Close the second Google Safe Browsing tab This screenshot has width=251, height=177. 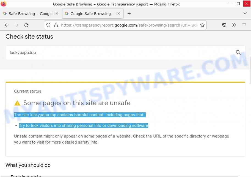[x=118, y=14]
